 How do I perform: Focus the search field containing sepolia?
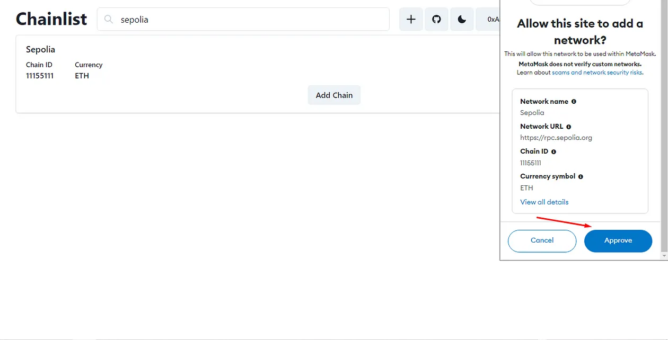point(243,20)
